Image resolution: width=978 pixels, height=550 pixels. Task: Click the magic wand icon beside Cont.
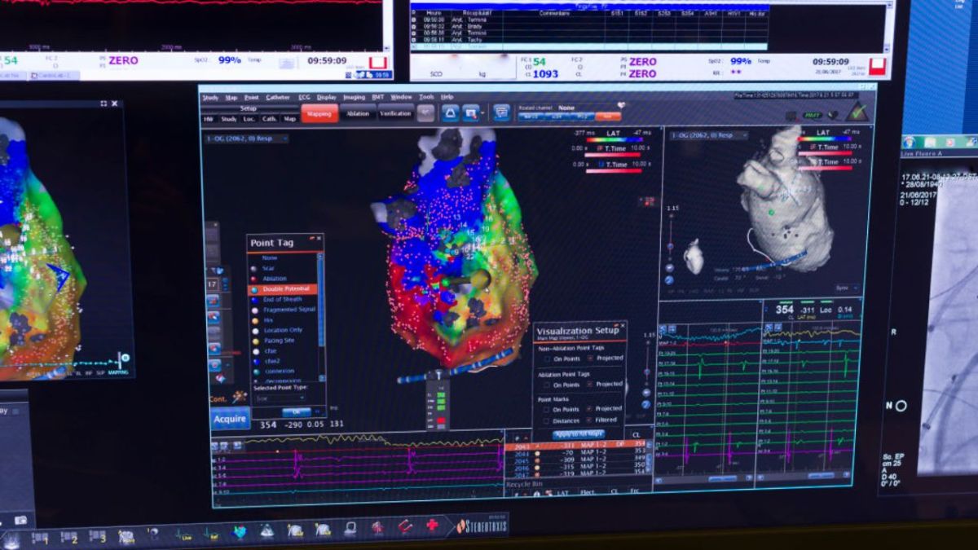[239, 397]
